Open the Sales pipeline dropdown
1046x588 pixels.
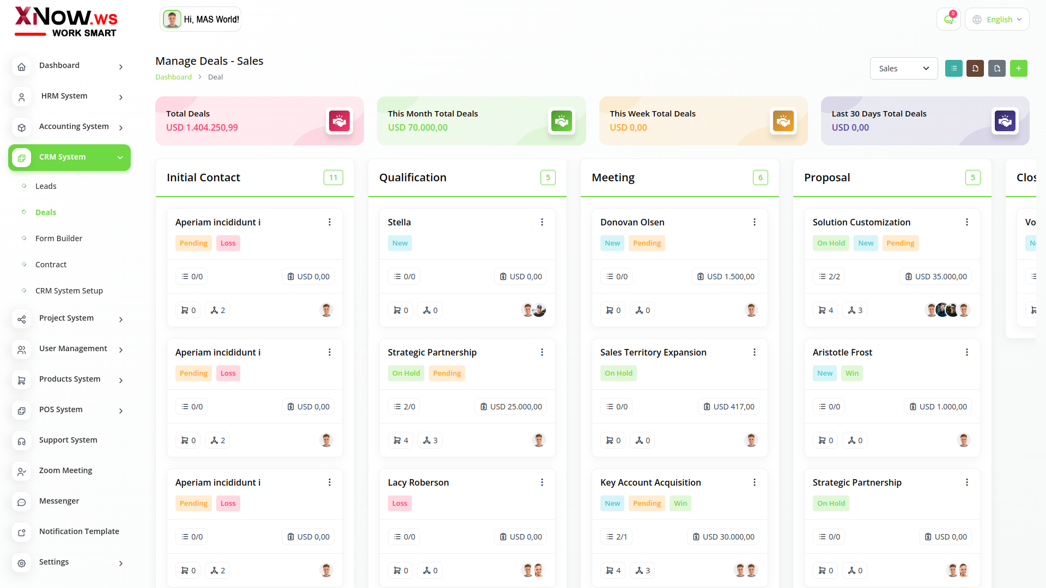coord(903,69)
